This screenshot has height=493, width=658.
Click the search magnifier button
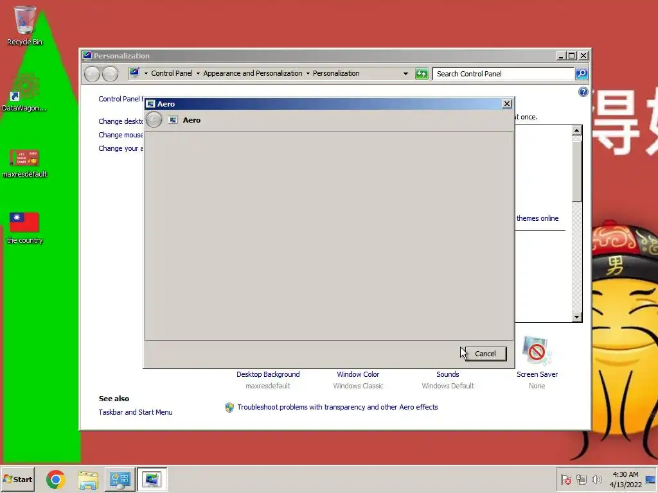(x=581, y=74)
